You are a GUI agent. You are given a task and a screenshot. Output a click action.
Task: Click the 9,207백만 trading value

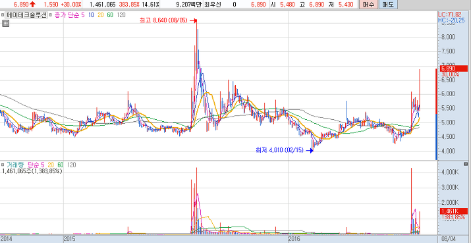tap(188, 5)
